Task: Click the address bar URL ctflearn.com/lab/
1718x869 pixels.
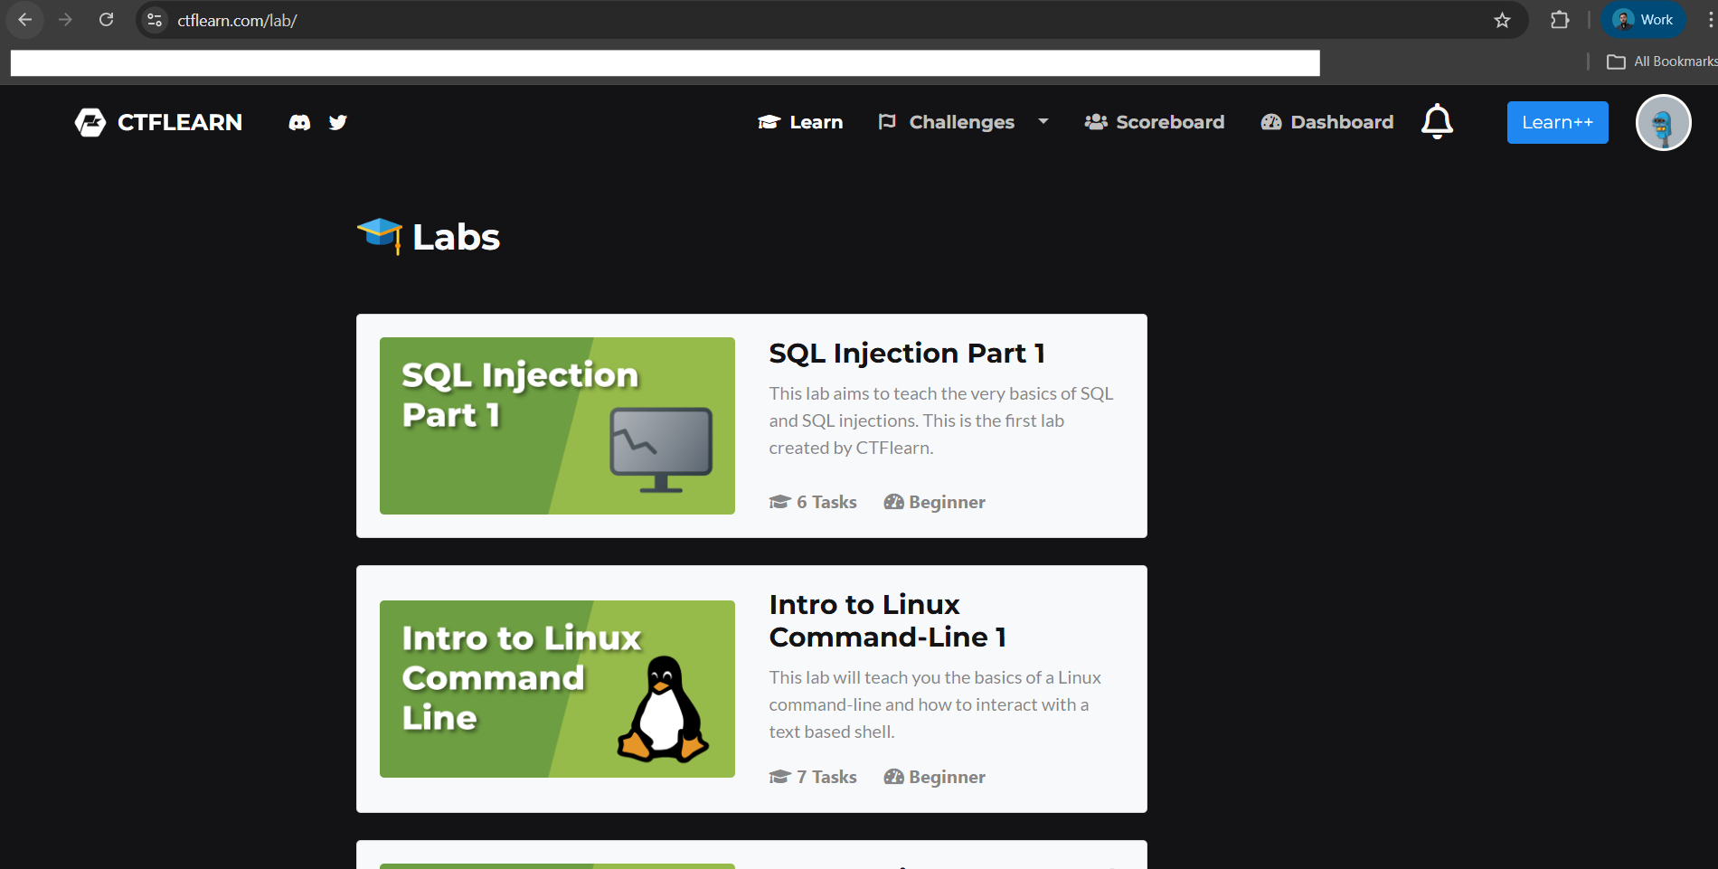Action: pos(237,20)
